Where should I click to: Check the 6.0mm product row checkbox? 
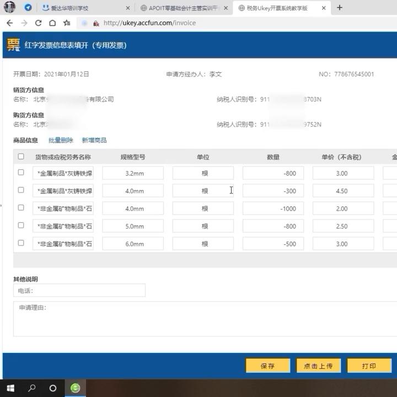click(x=21, y=243)
